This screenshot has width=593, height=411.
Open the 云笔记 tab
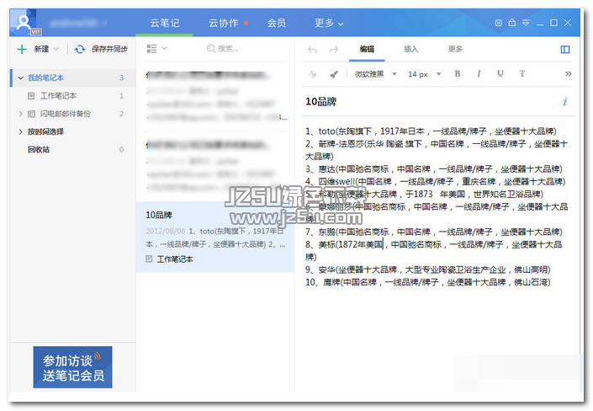coord(165,23)
